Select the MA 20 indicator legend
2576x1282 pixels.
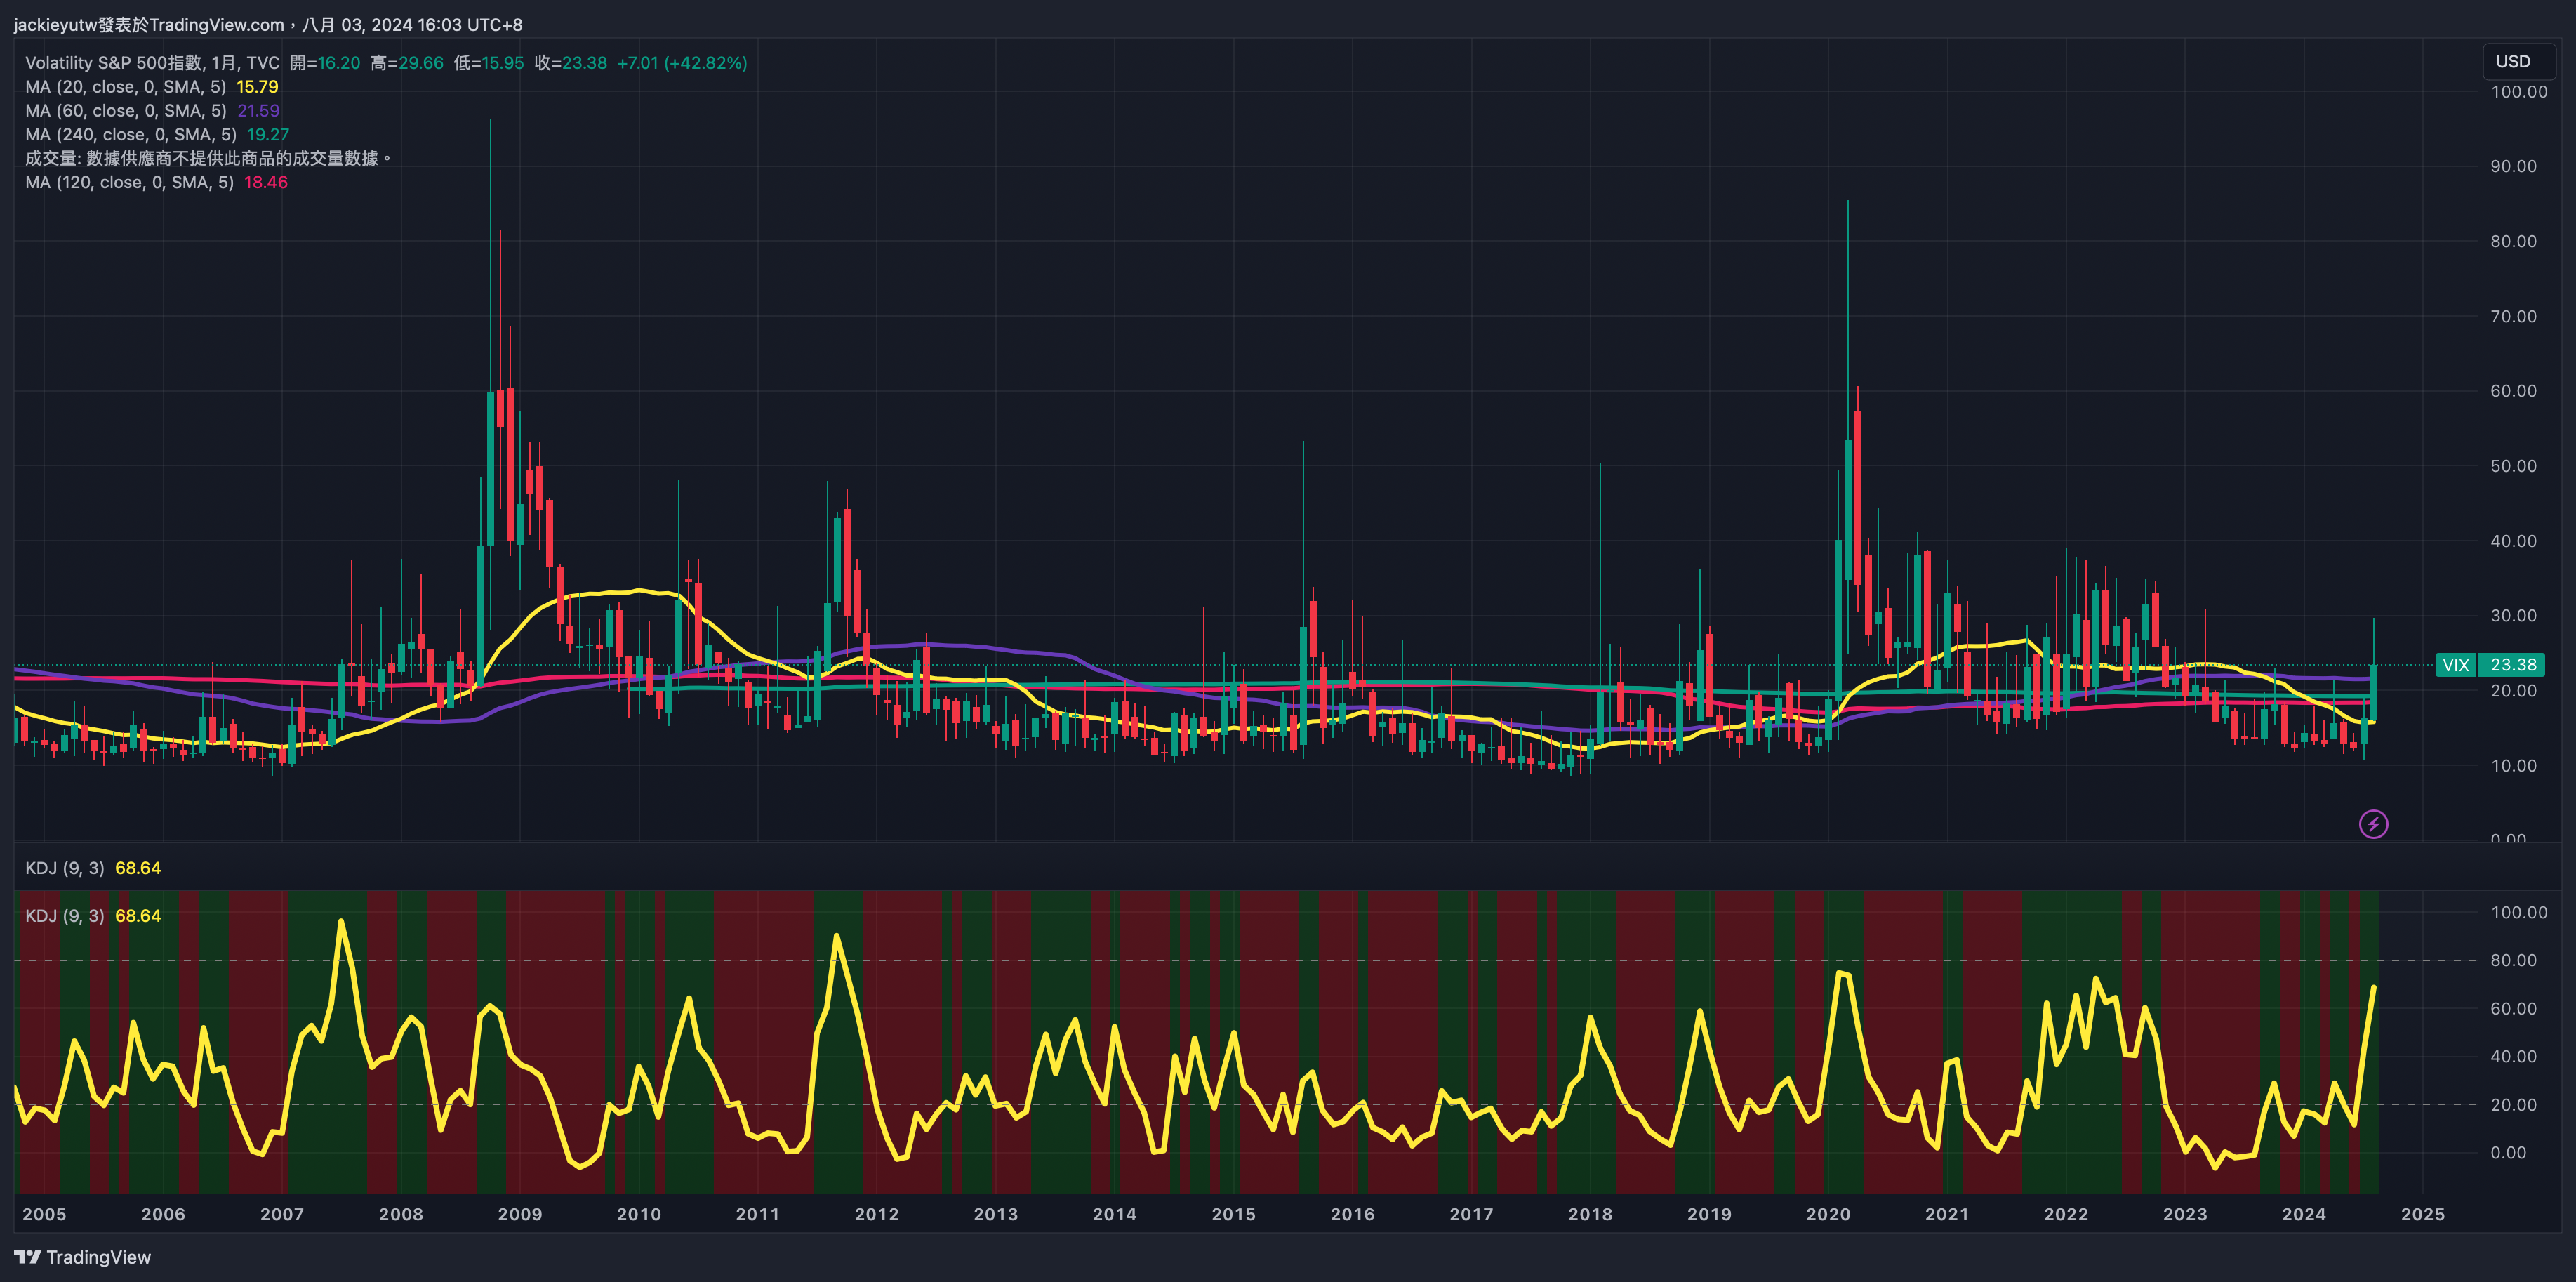pyautogui.click(x=125, y=87)
